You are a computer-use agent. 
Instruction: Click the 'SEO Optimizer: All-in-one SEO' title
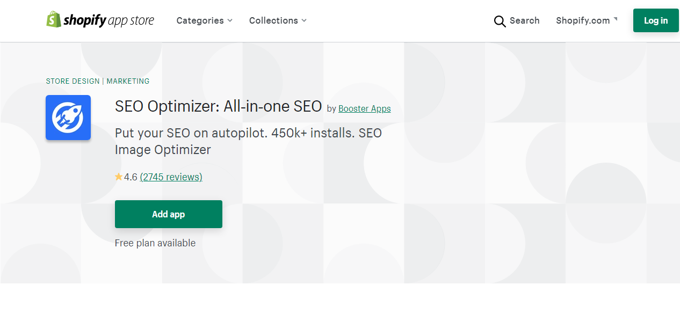218,106
